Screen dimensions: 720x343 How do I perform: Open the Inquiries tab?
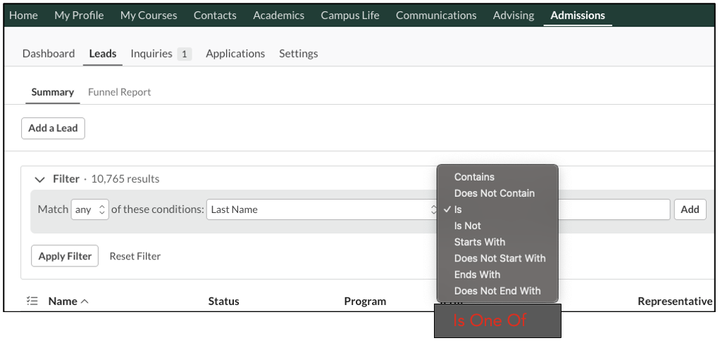coord(151,53)
